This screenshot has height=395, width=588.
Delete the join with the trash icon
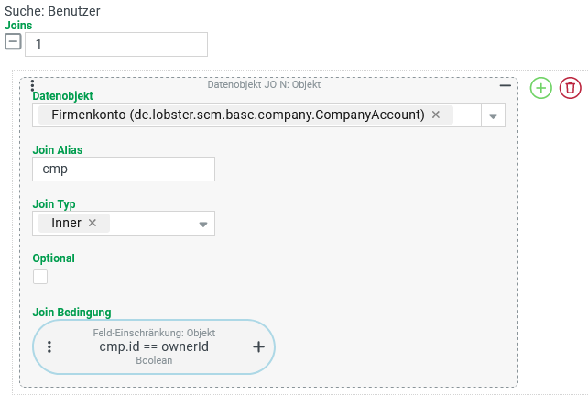(x=571, y=88)
